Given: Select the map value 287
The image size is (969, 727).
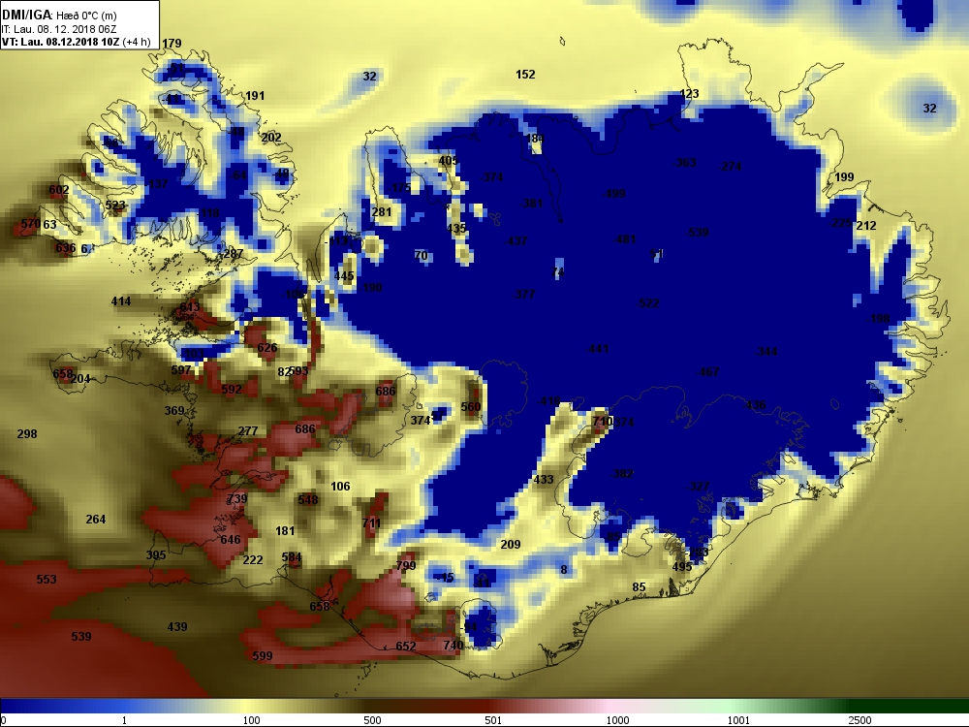Looking at the screenshot, I should [233, 253].
